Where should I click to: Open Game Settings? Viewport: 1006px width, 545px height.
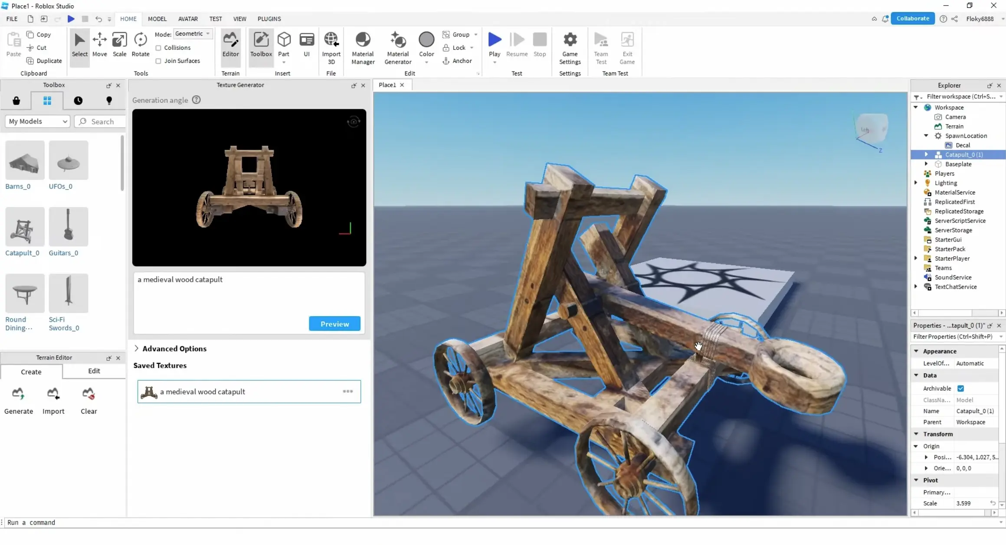570,47
